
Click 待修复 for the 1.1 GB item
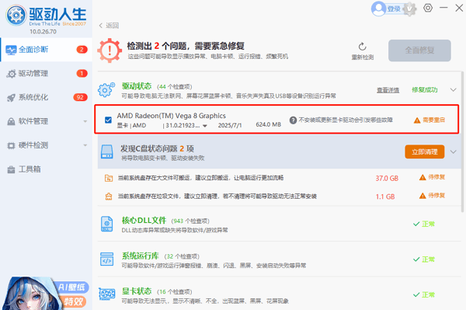432,196
